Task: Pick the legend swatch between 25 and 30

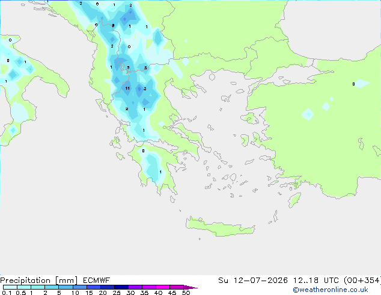Action: click(x=121, y=287)
